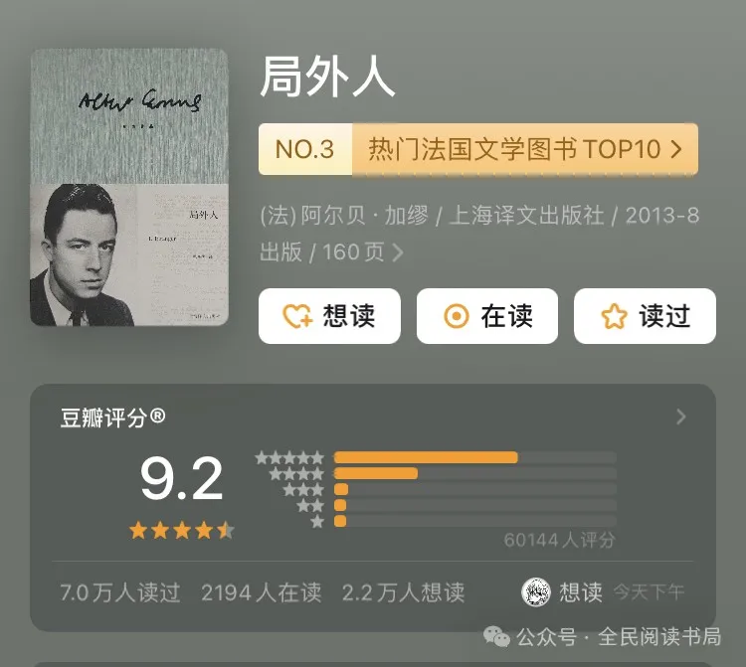This screenshot has height=667, width=746.
Task: Tap the heart-plus icon on 想读
Action: tap(297, 316)
